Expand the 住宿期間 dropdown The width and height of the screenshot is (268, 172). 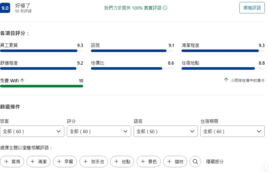click(x=232, y=131)
